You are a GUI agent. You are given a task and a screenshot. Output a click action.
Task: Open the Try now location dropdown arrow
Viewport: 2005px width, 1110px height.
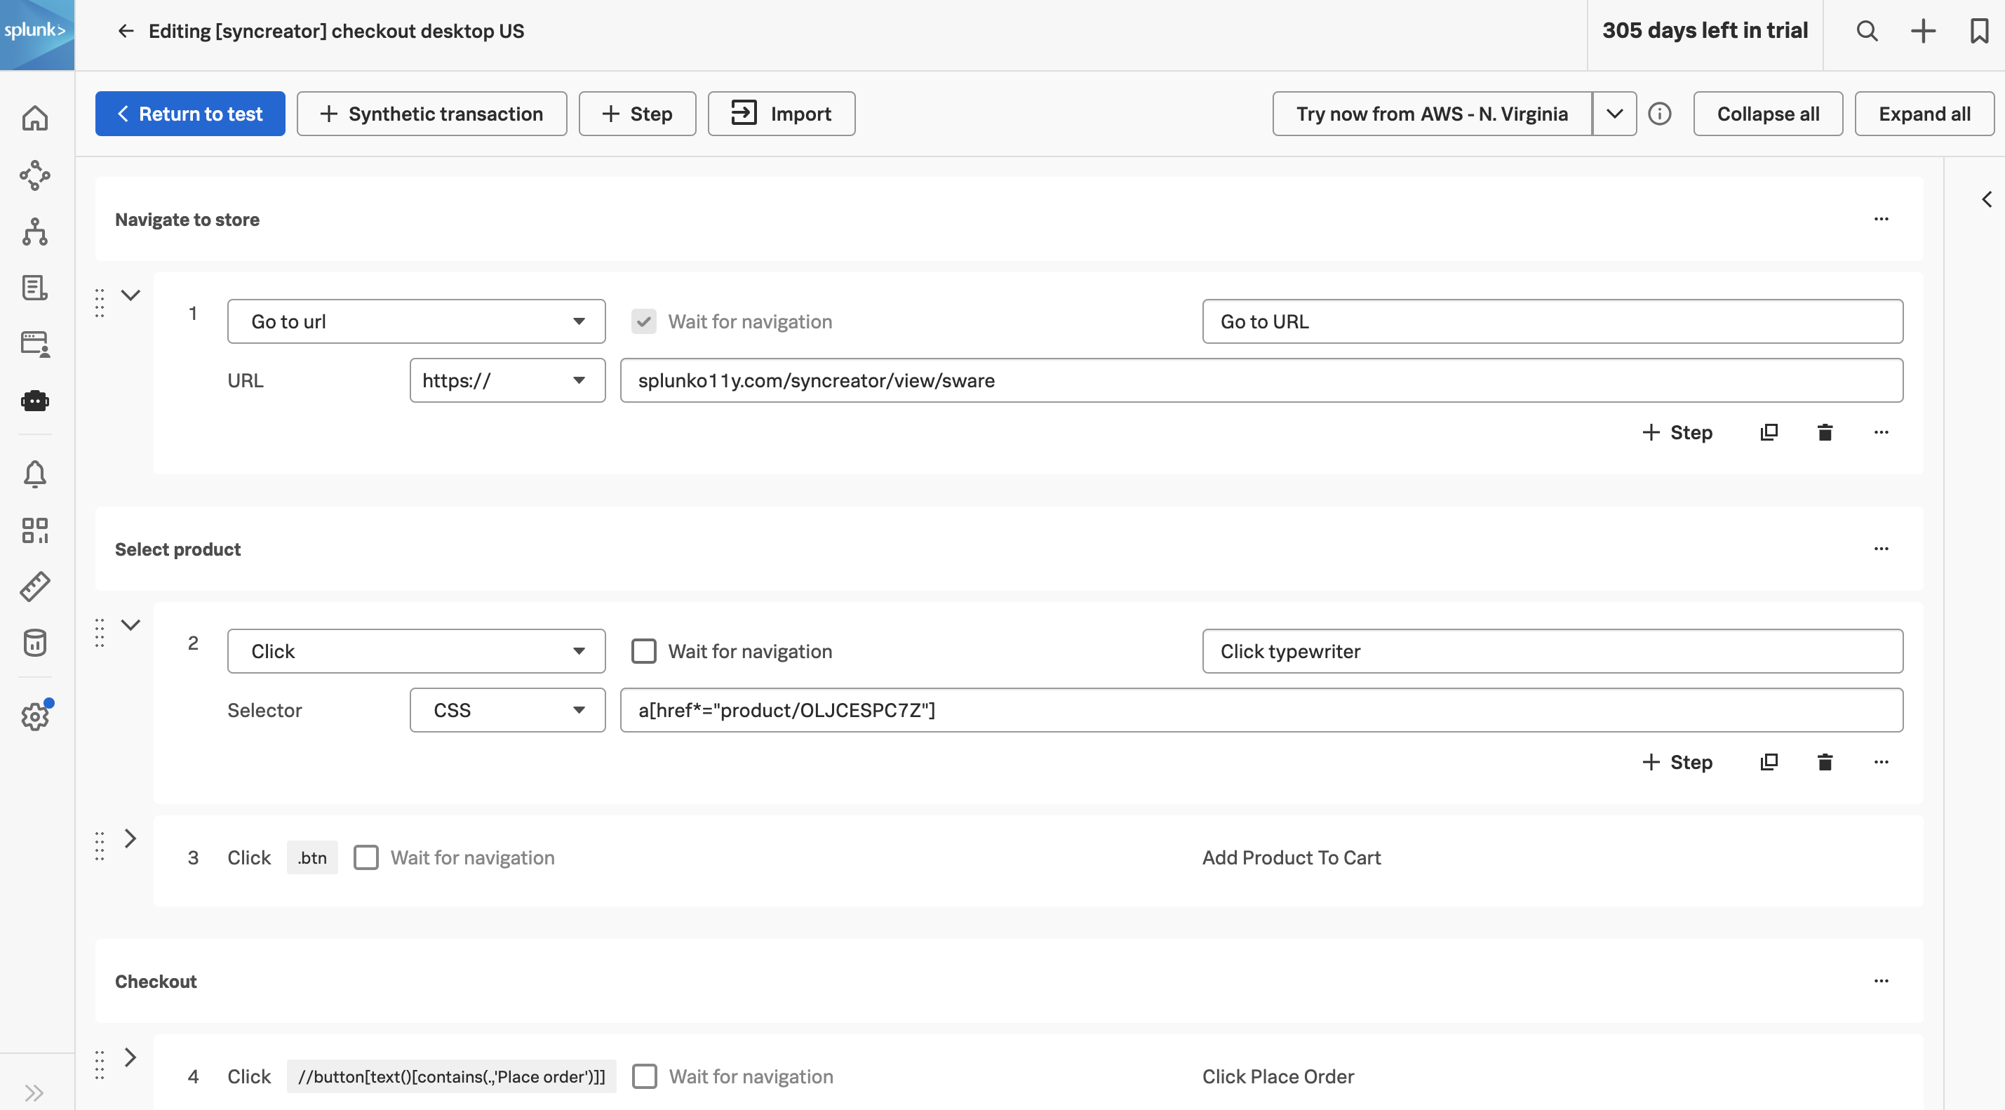tap(1614, 114)
